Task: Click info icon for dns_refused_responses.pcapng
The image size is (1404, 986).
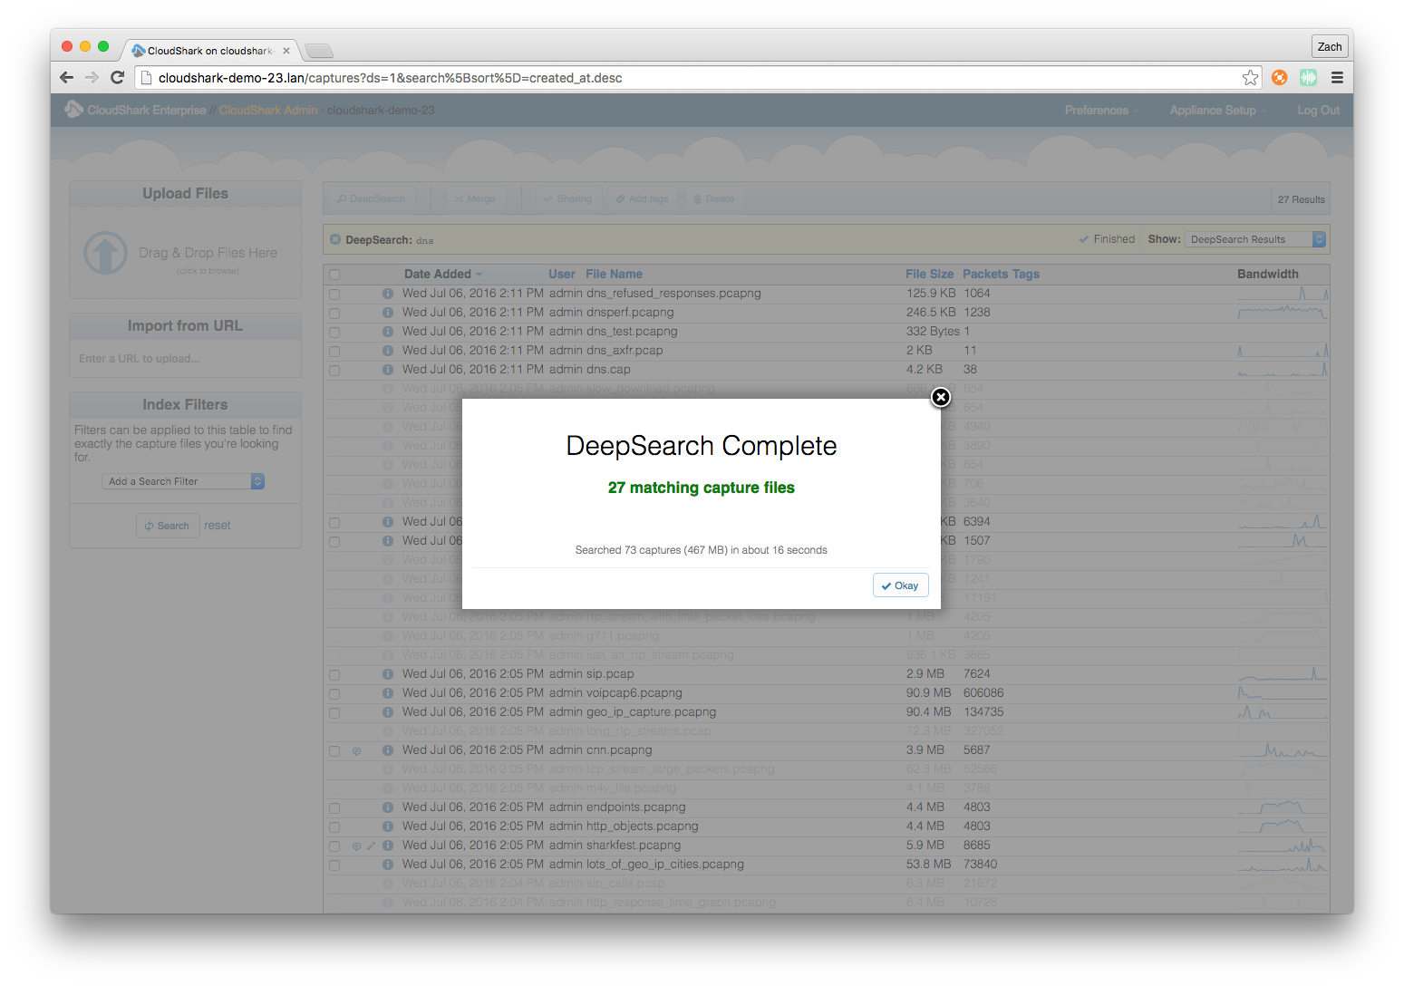Action: (388, 294)
